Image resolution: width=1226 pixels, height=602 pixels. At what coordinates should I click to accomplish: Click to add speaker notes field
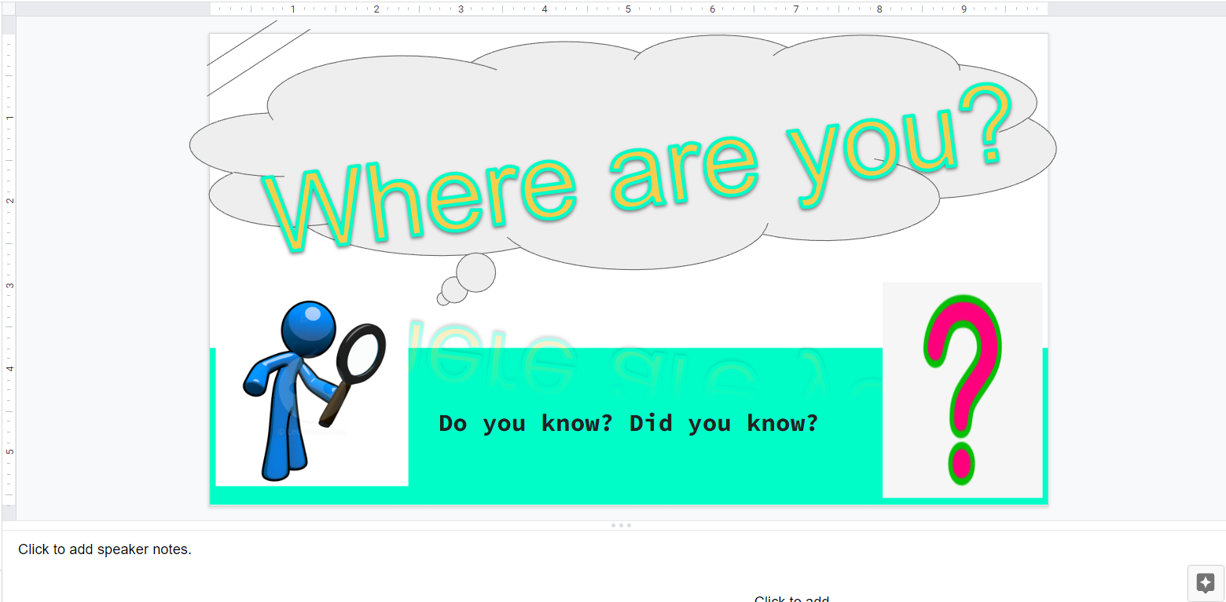105,549
